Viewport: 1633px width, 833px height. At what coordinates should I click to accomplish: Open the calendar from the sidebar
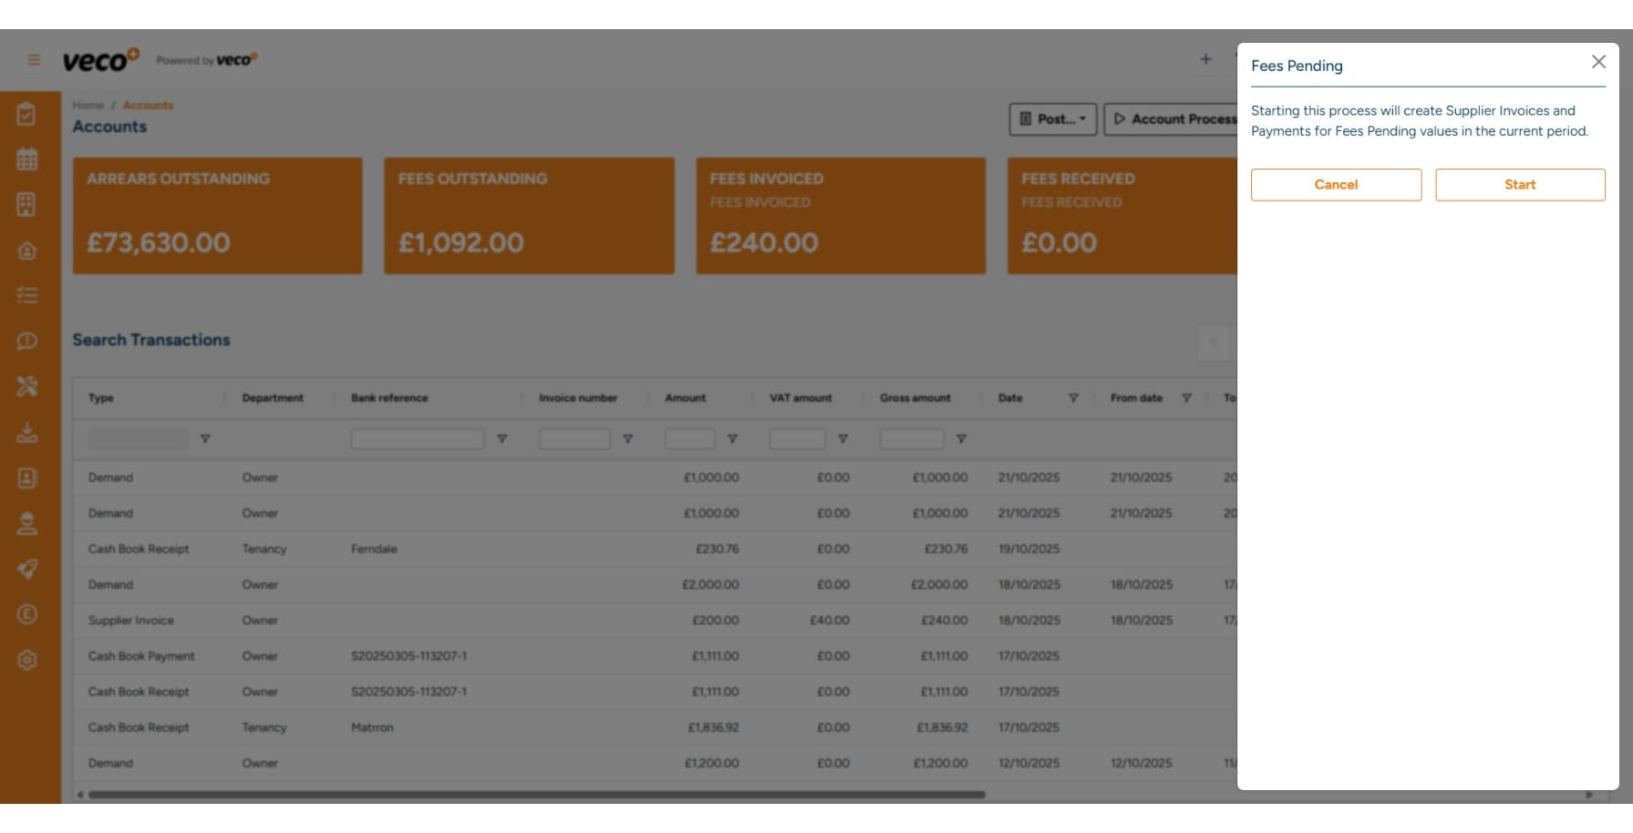(27, 159)
